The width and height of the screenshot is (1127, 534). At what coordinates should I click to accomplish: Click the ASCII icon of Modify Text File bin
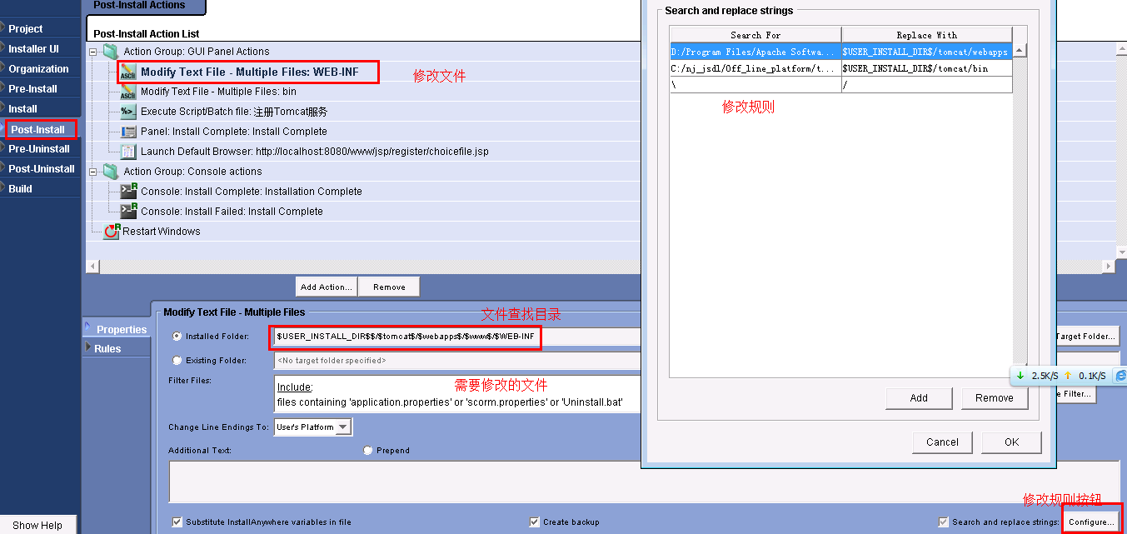tap(128, 92)
